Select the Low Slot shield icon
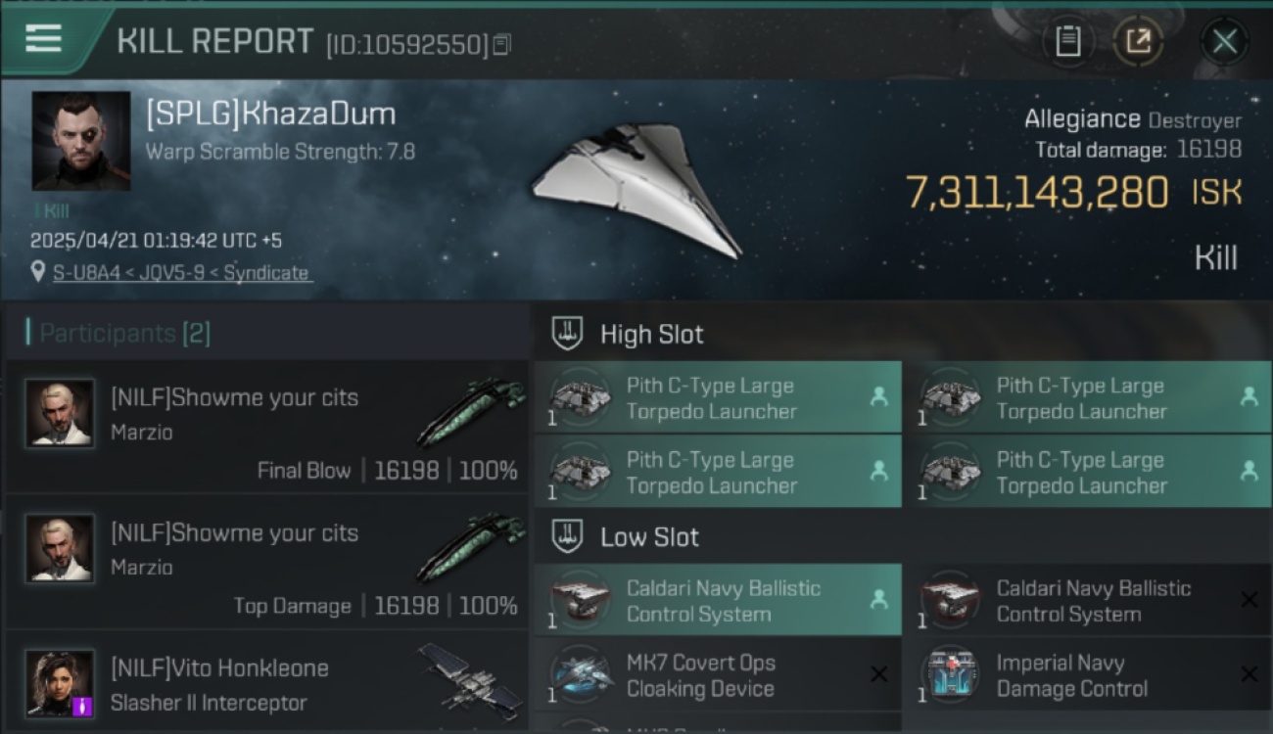Viewport: 1273px width, 734px height. point(568,536)
